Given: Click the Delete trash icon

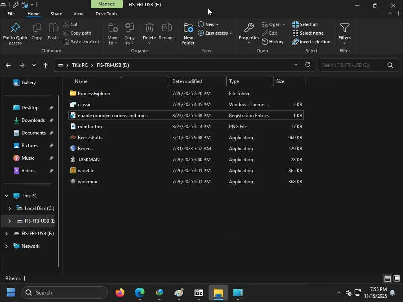Looking at the screenshot, I should tap(149, 28).
